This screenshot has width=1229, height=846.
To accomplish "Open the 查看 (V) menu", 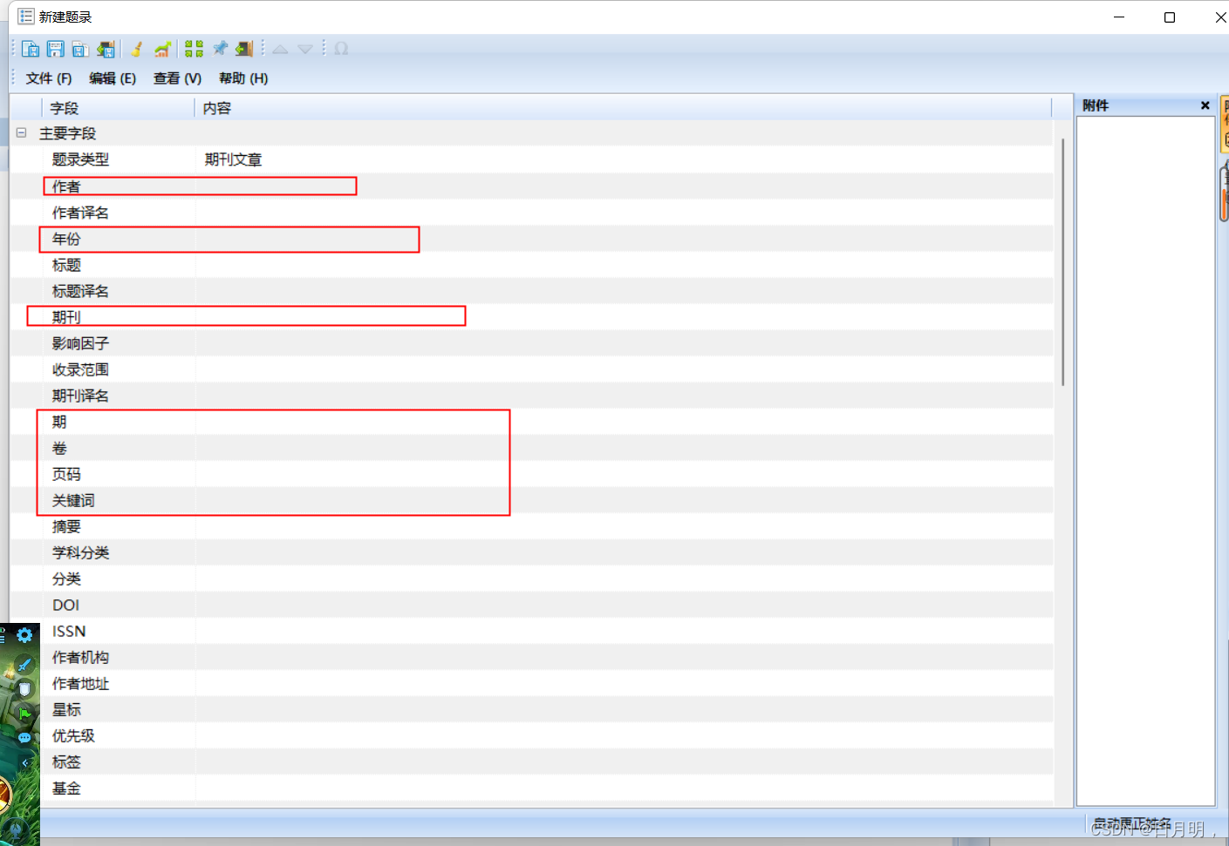I will 177,78.
